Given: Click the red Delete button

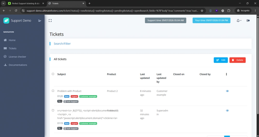Looking at the screenshot, I should pyautogui.click(x=237, y=60).
